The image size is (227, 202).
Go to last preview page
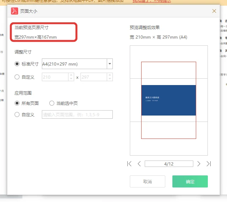pyautogui.click(x=209, y=164)
